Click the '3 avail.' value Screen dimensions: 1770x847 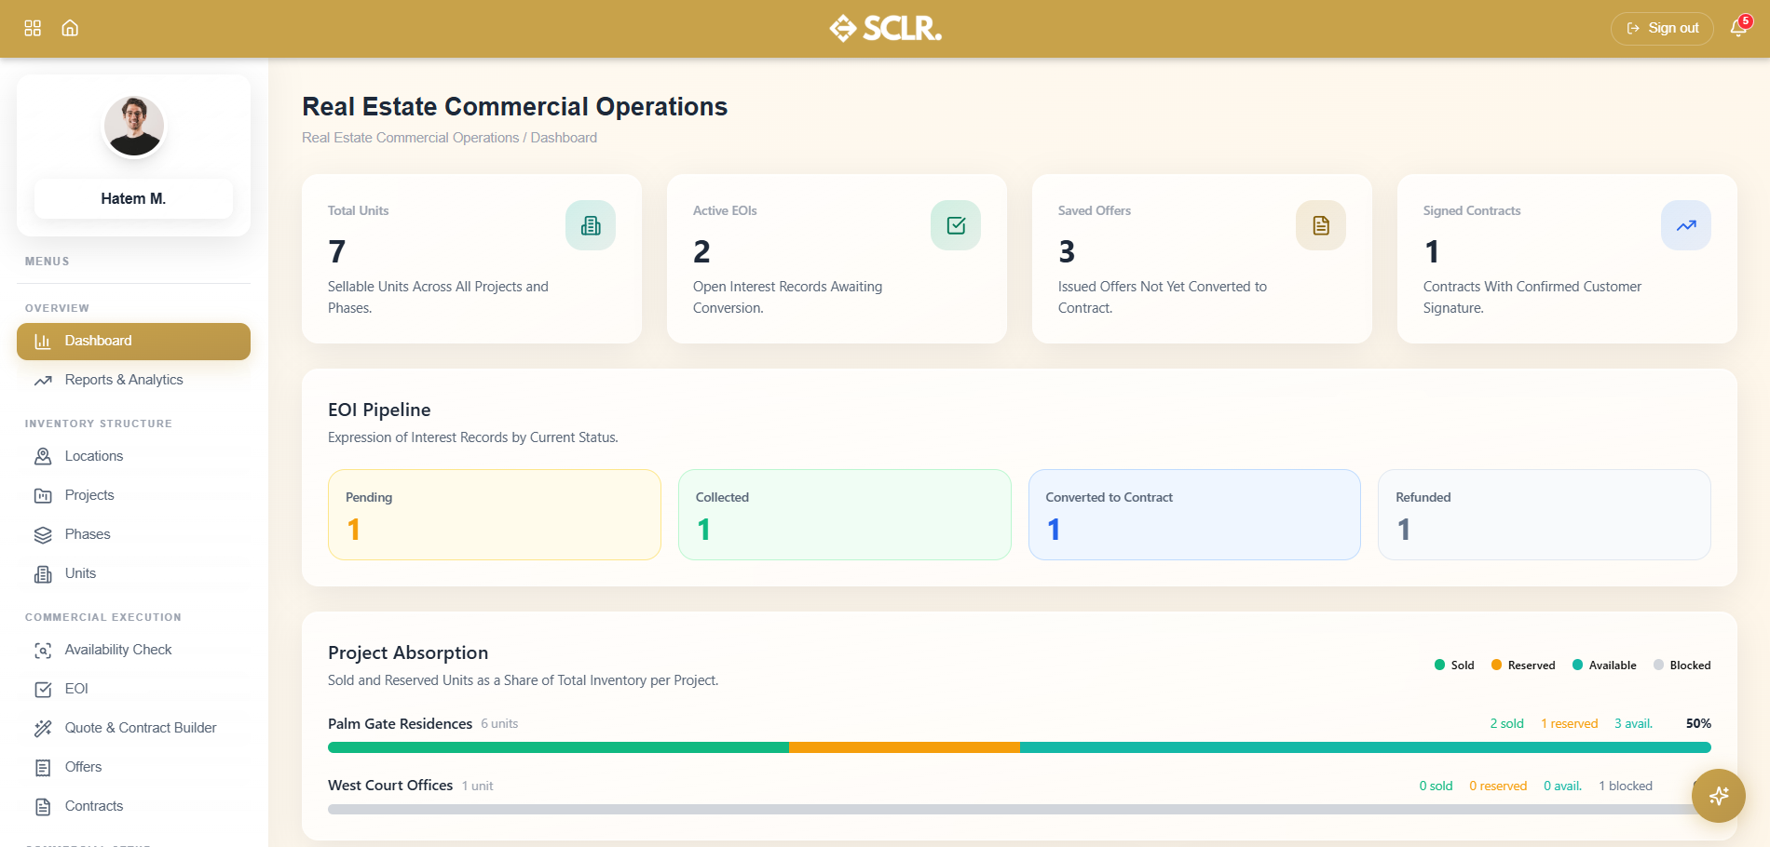pos(1634,723)
